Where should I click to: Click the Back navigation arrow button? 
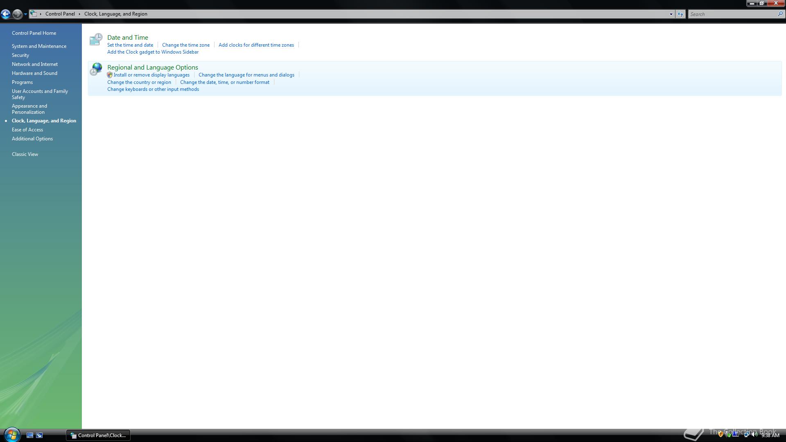(5, 14)
